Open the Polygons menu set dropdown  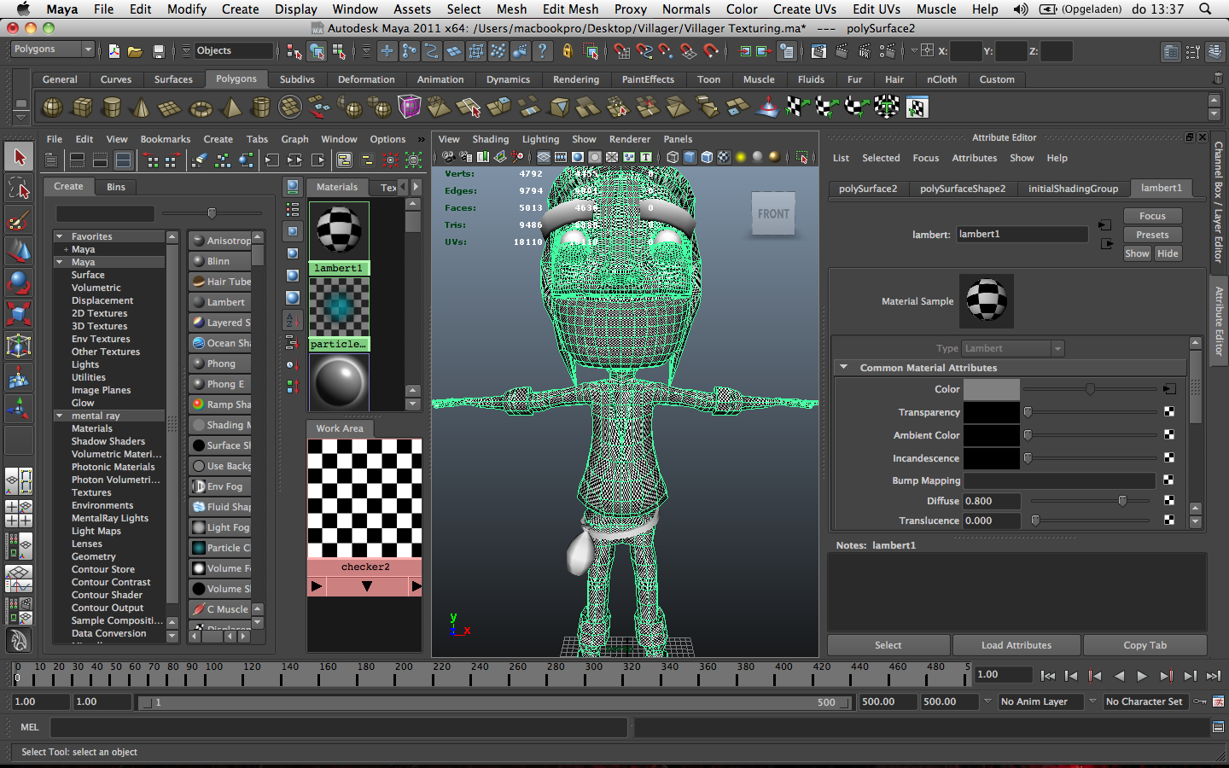coord(52,49)
